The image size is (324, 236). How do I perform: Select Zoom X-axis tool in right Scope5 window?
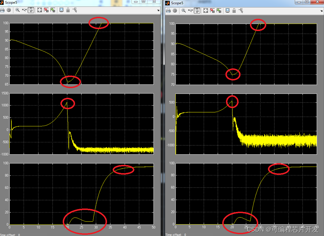[190, 10]
